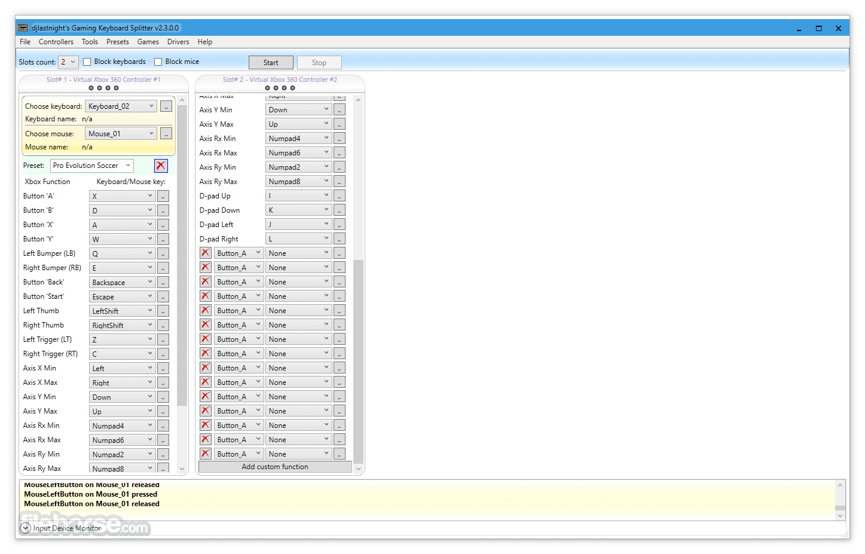Click detect-key button for D-pad Up
This screenshot has width=865, height=554.
click(340, 196)
